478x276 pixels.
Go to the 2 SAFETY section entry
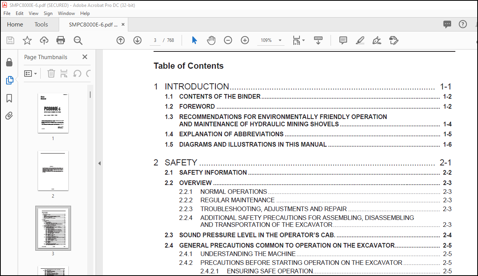click(303, 162)
